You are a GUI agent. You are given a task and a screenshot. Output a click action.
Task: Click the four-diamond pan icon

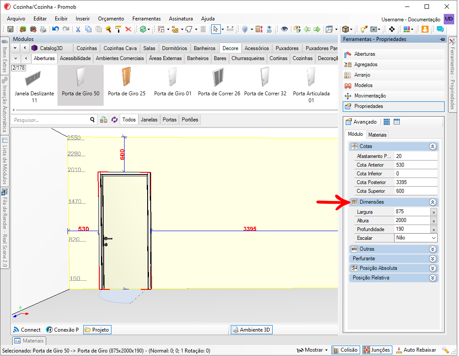(392, 29)
